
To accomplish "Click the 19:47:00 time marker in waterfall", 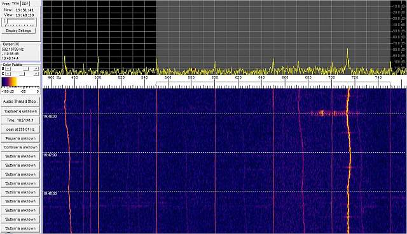I will coord(50,155).
